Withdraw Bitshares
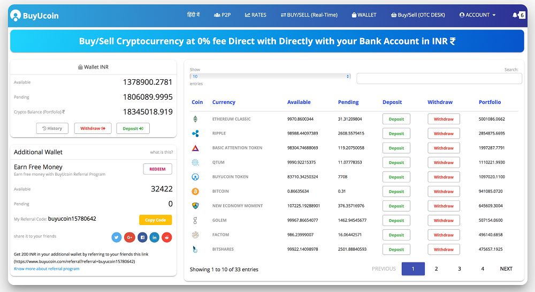535x292 pixels. coord(444,249)
